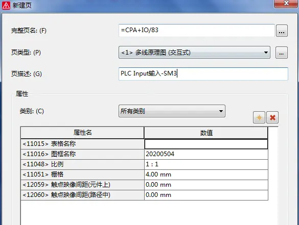Screen dimensions: 299x225
Task: Select the <11016> 图框名称 property row
Action: [82, 154]
